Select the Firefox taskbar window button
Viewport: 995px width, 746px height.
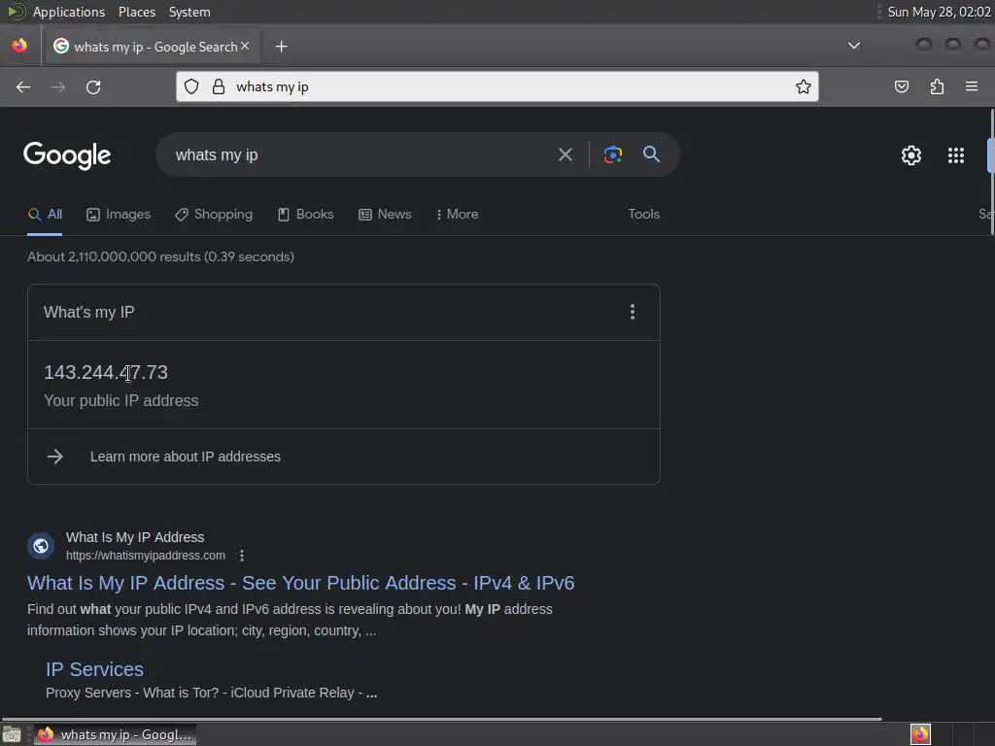(x=115, y=734)
